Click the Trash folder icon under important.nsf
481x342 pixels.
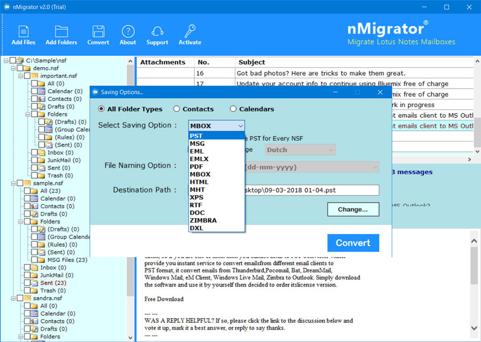point(41,176)
